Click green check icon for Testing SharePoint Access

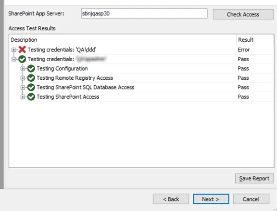pyautogui.click(x=31, y=97)
